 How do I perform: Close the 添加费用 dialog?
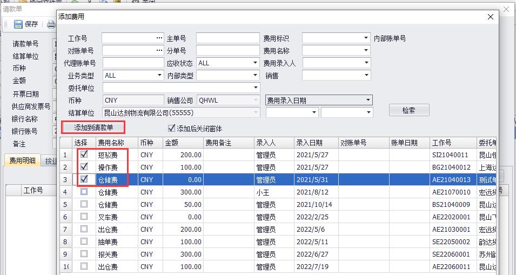[491, 17]
